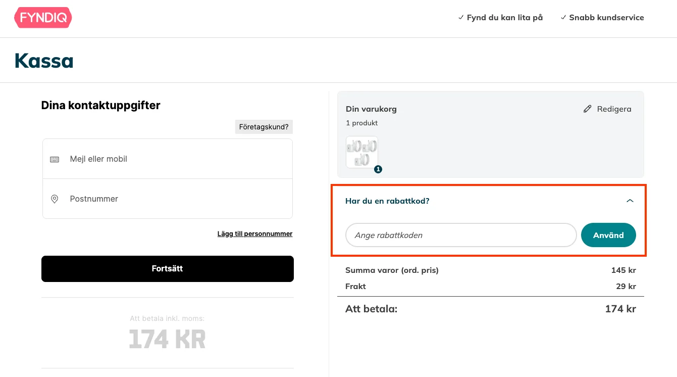Collapse the rabattkod section via the chevron
The width and height of the screenshot is (677, 377).
coord(630,200)
